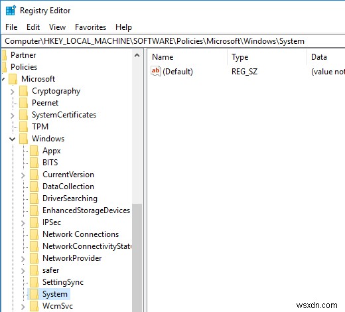Image resolution: width=345 pixels, height=312 pixels.
Task: Click the EnhancedStorageDevices folder icon
Action: (x=34, y=210)
